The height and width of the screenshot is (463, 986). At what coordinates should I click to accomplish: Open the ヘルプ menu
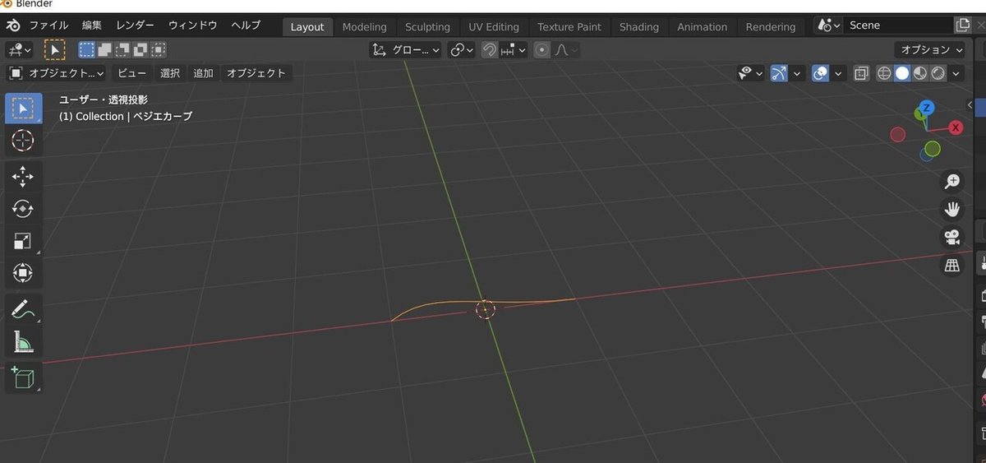246,25
